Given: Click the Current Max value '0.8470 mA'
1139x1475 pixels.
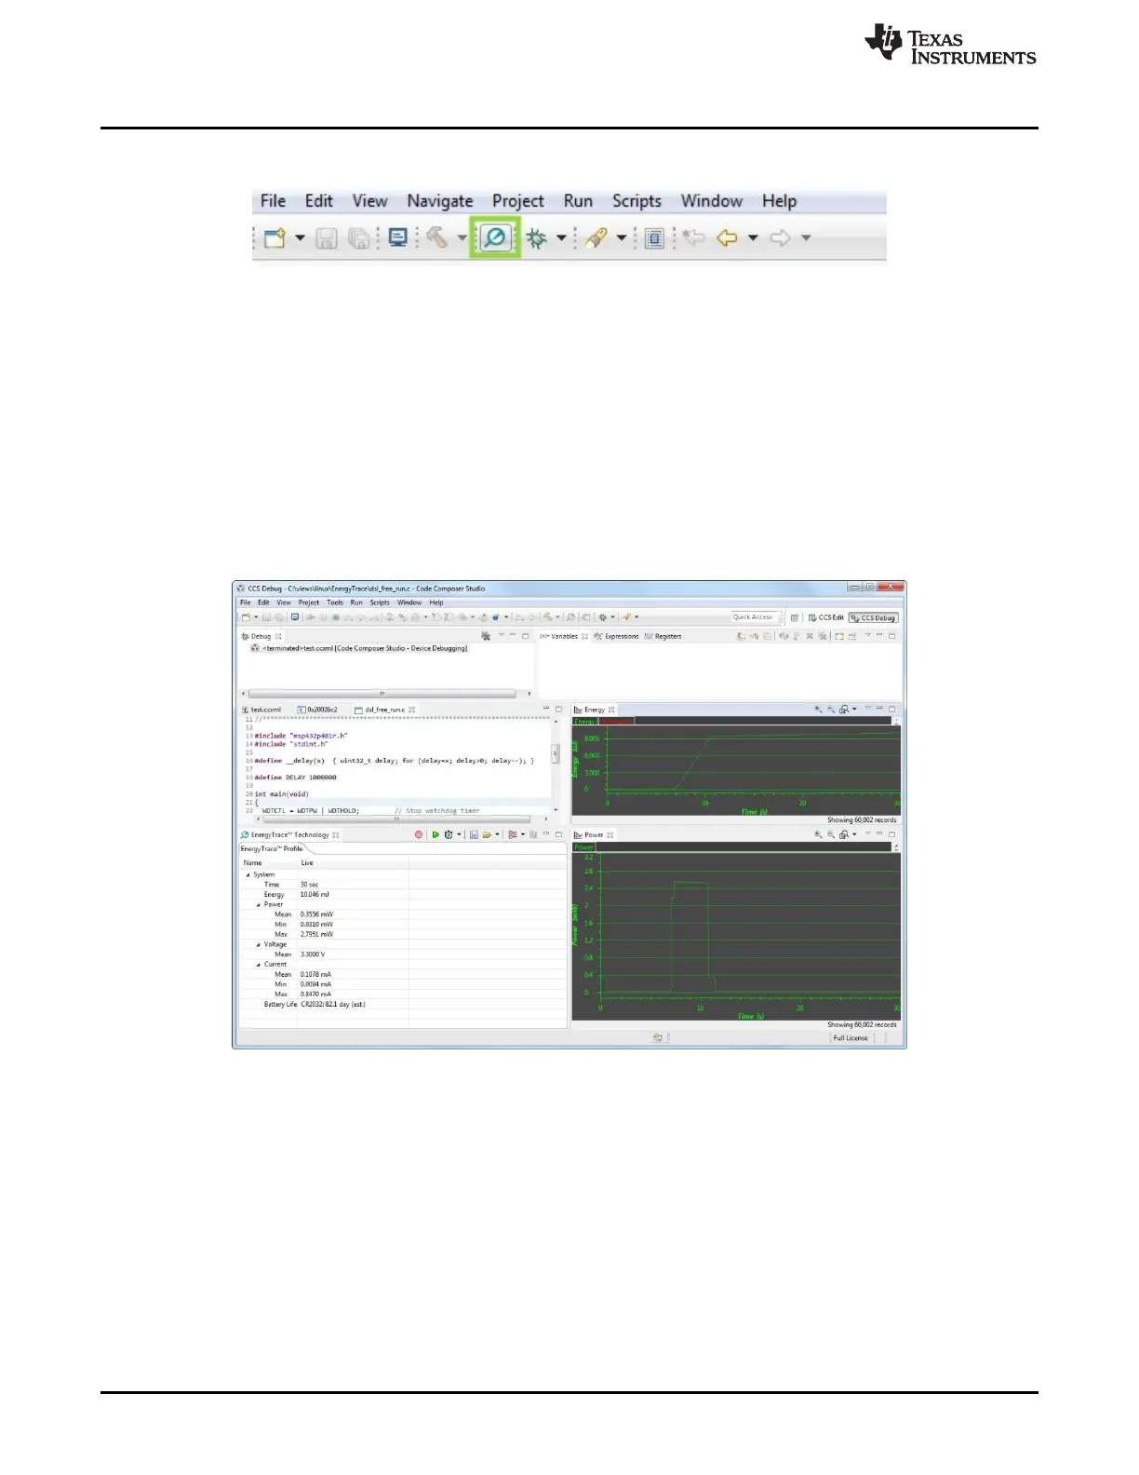Looking at the screenshot, I should (315, 995).
